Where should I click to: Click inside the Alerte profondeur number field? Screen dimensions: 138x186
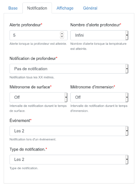coord(38,35)
